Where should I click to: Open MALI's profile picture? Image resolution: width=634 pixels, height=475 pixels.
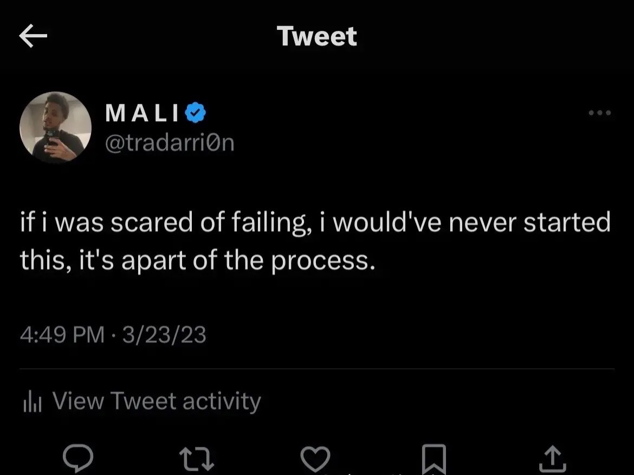pyautogui.click(x=55, y=127)
